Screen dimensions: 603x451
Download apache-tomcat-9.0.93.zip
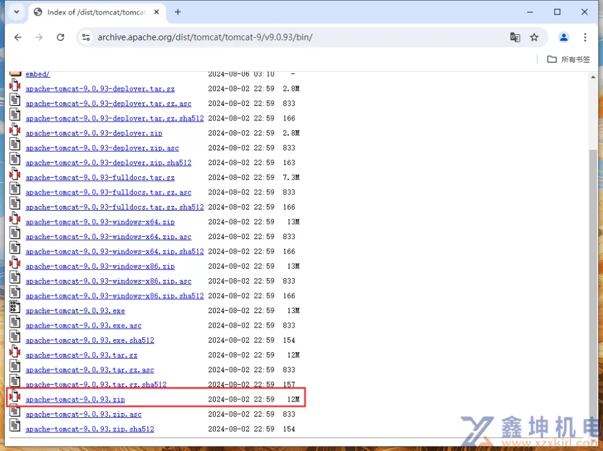pyautogui.click(x=75, y=400)
